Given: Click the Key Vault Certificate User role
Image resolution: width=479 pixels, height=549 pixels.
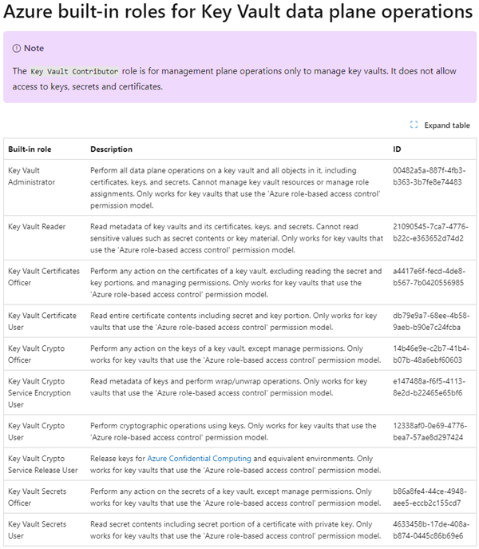Looking at the screenshot, I should pyautogui.click(x=42, y=321).
